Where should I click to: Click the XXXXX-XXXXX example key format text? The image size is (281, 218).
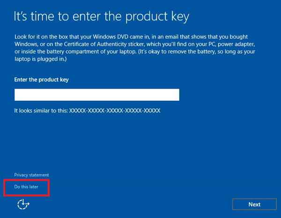pos(115,111)
